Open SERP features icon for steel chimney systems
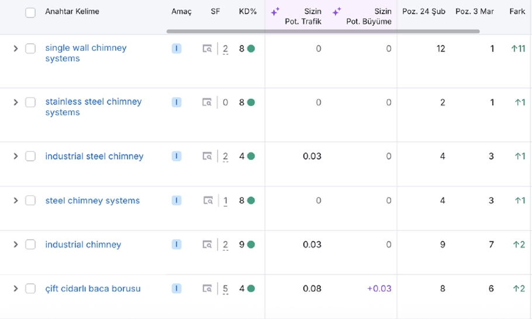This screenshot has width=532, height=319. [x=208, y=201]
